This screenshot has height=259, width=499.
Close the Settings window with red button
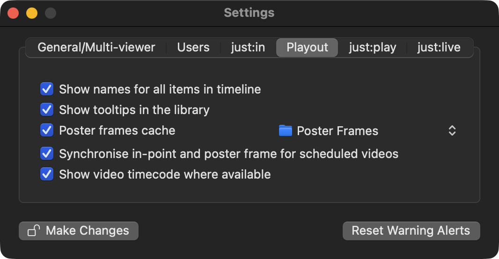[x=13, y=13]
